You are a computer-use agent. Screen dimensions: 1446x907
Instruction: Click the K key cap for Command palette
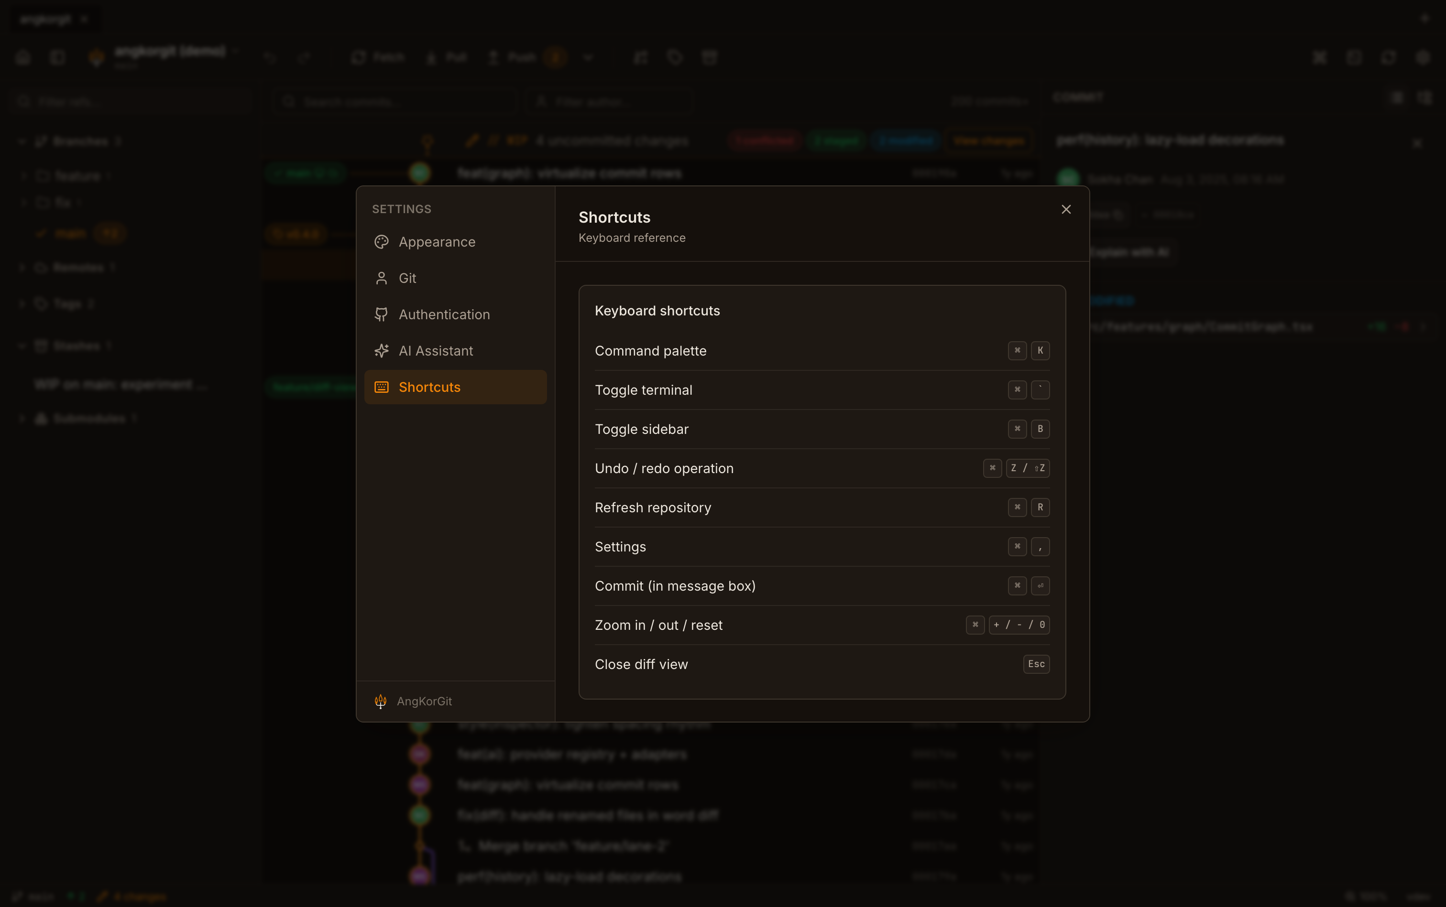click(x=1040, y=350)
